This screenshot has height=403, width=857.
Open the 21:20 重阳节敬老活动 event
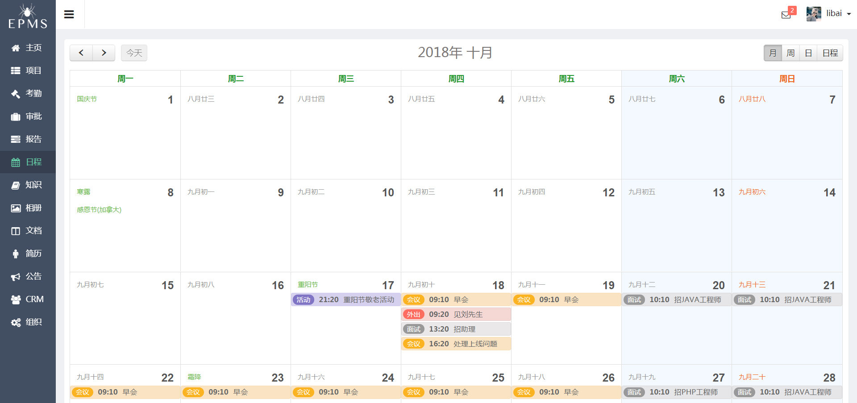coord(346,299)
